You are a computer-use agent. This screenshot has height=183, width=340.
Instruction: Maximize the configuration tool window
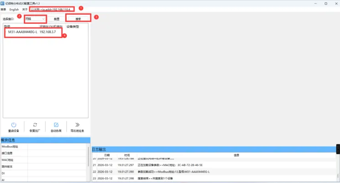326,4
